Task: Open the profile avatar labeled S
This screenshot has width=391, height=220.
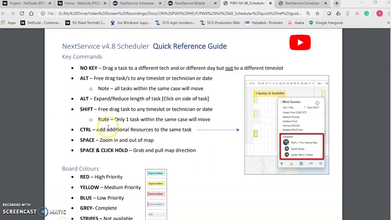Action: pyautogui.click(x=379, y=13)
